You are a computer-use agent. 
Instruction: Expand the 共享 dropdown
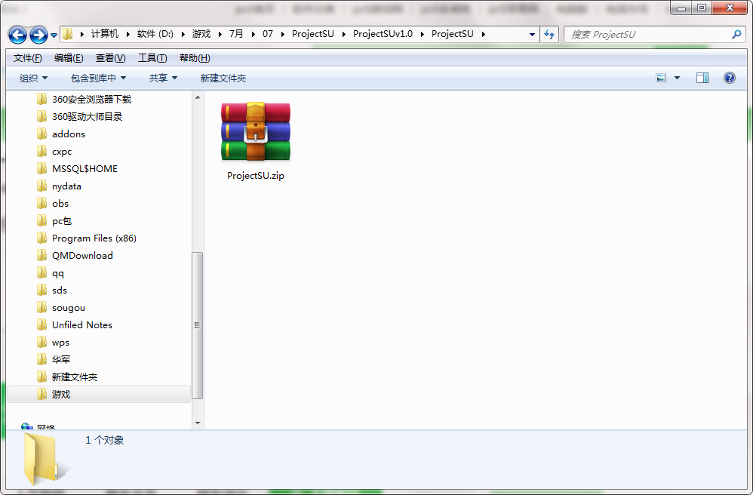[x=163, y=78]
